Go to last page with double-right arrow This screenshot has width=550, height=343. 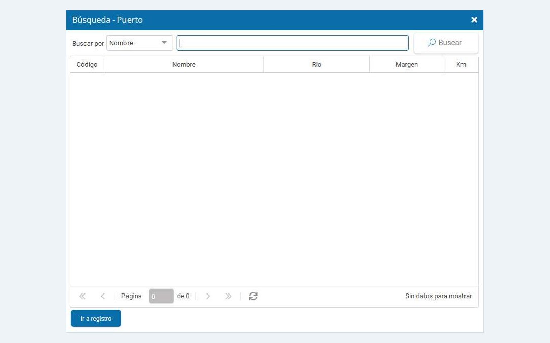pos(228,296)
